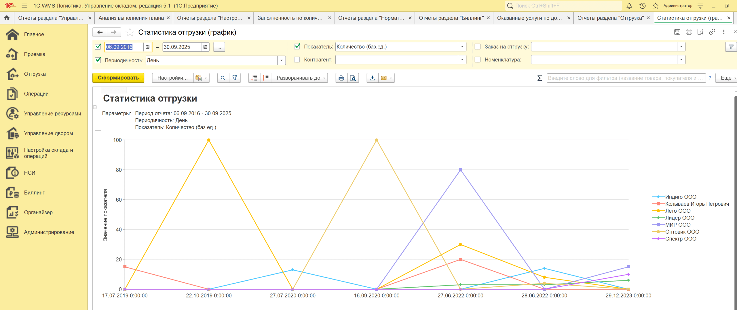Enable the Контрагент filter checkbox

[x=297, y=60]
